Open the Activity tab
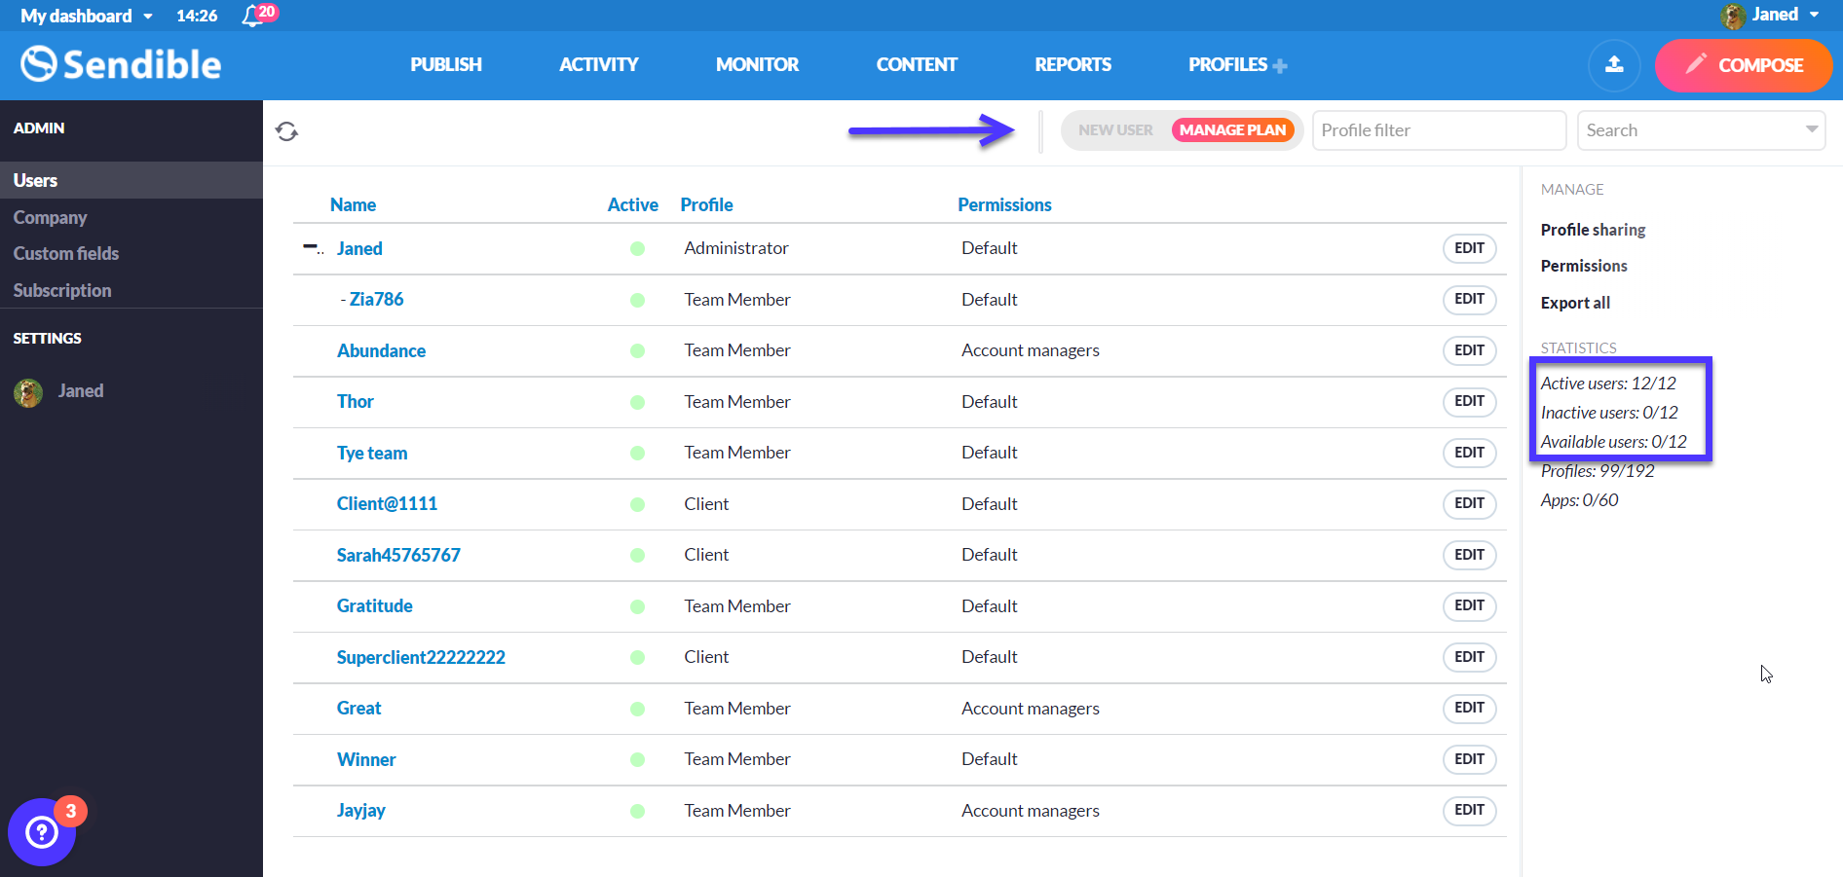The height and width of the screenshot is (877, 1843). pos(599,65)
